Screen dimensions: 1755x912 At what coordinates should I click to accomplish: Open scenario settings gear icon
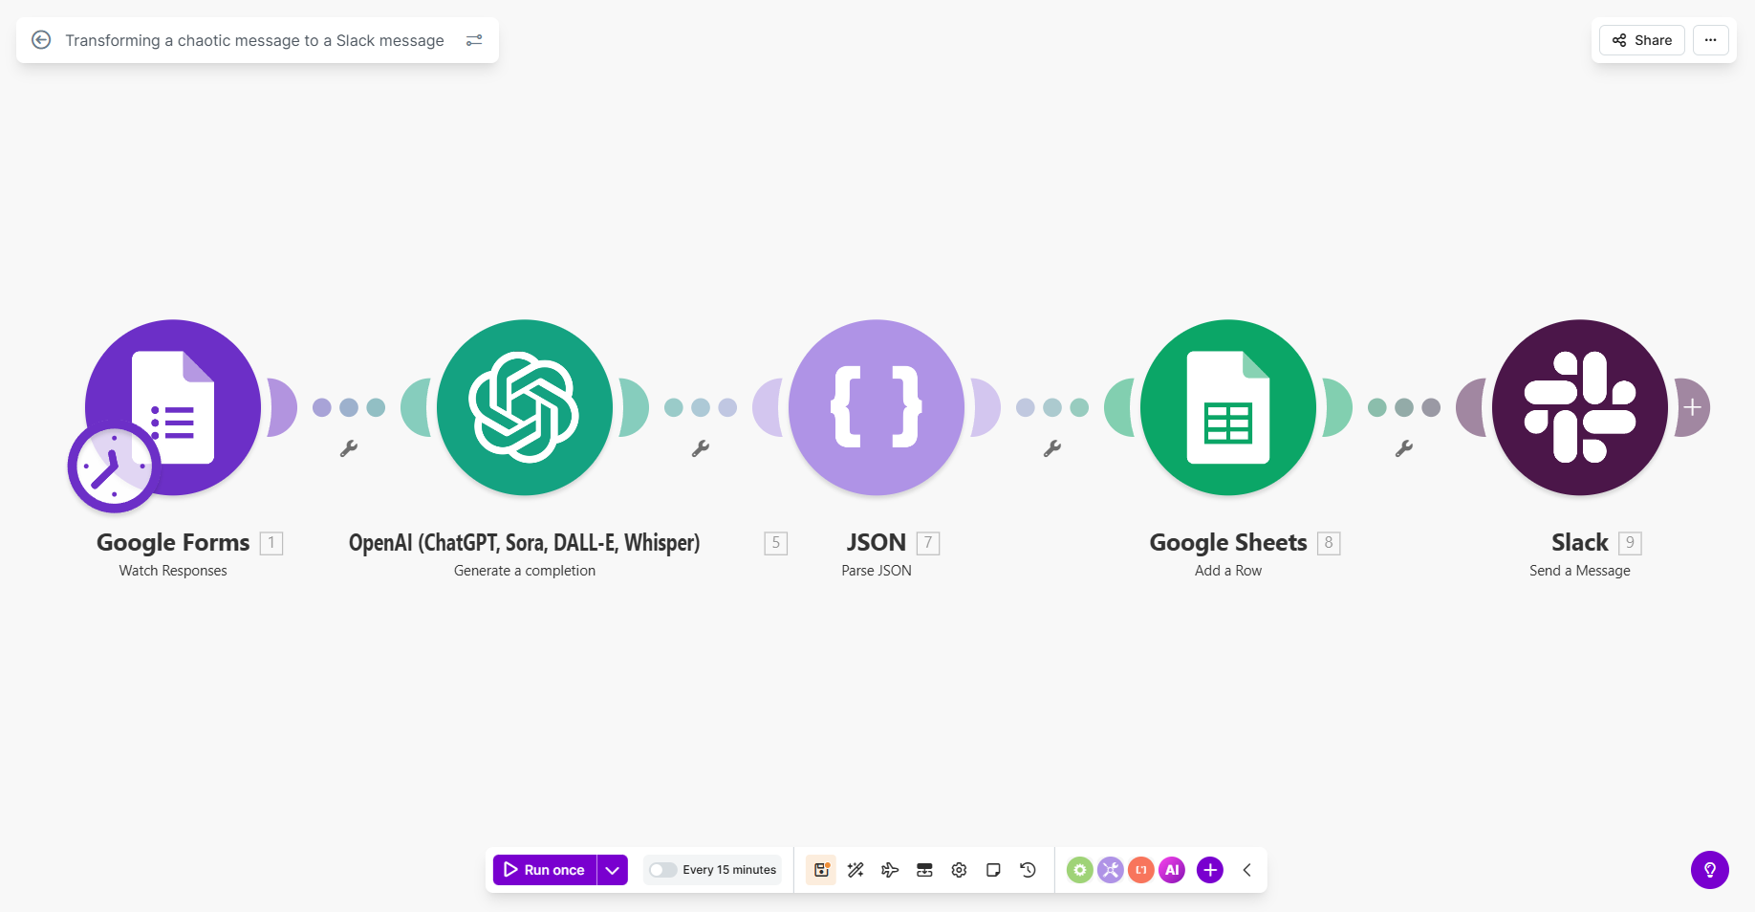click(959, 870)
